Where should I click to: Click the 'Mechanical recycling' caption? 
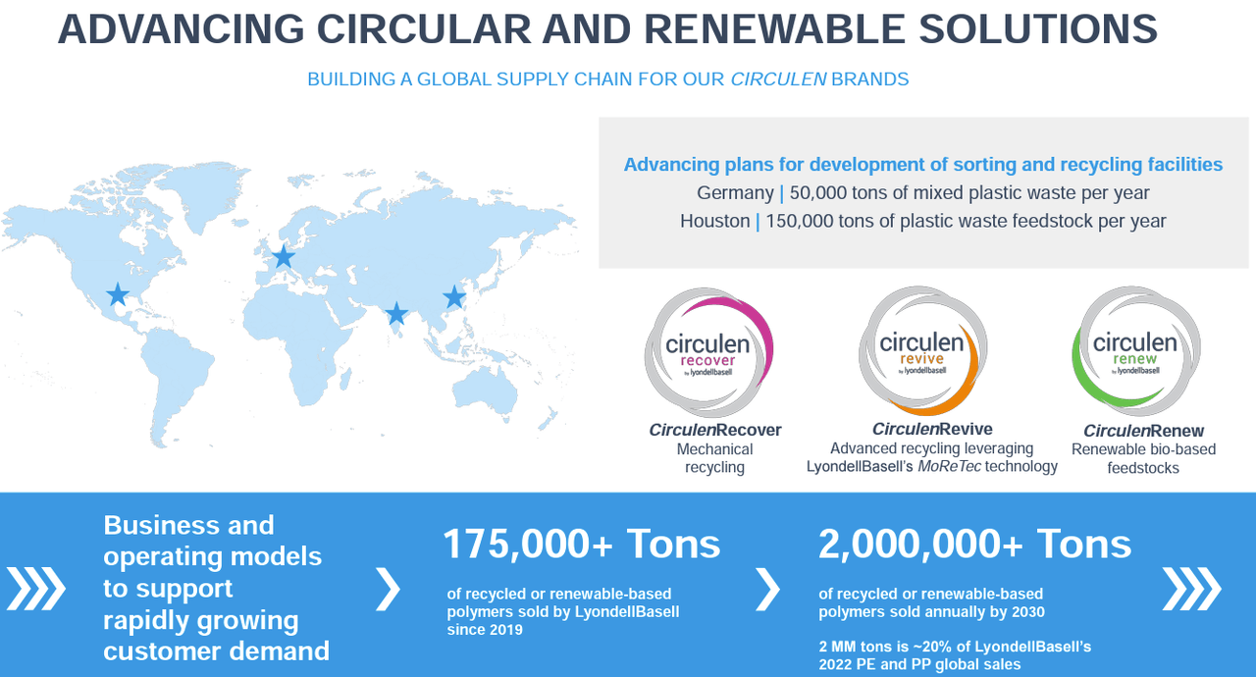point(715,458)
